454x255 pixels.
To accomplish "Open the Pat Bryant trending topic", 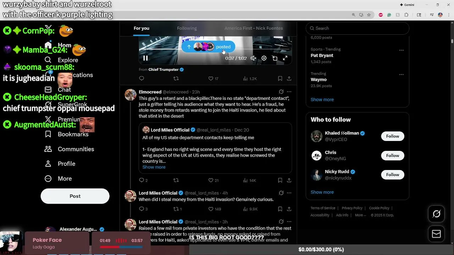I will pyautogui.click(x=322, y=56).
